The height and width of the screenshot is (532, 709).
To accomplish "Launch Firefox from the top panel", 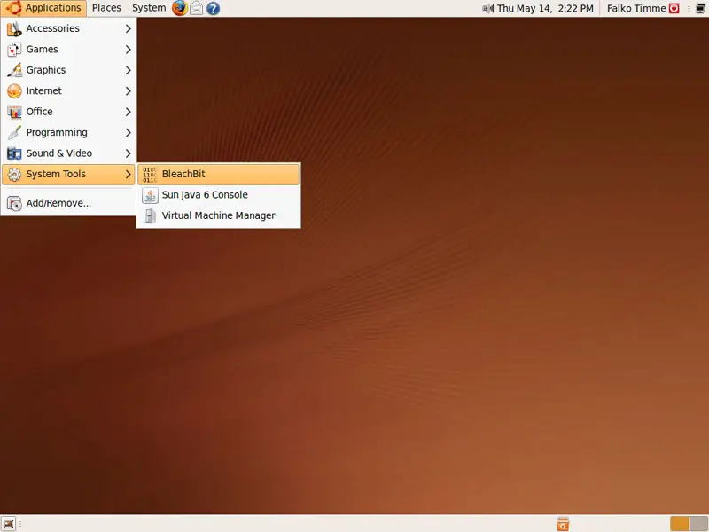I will [x=180, y=8].
